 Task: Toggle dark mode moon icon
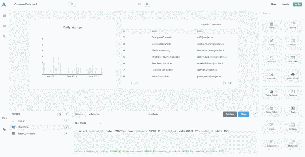tap(5, 129)
